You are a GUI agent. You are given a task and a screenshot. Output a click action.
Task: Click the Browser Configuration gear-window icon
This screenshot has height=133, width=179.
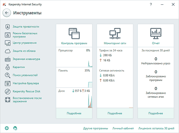(8, 83)
